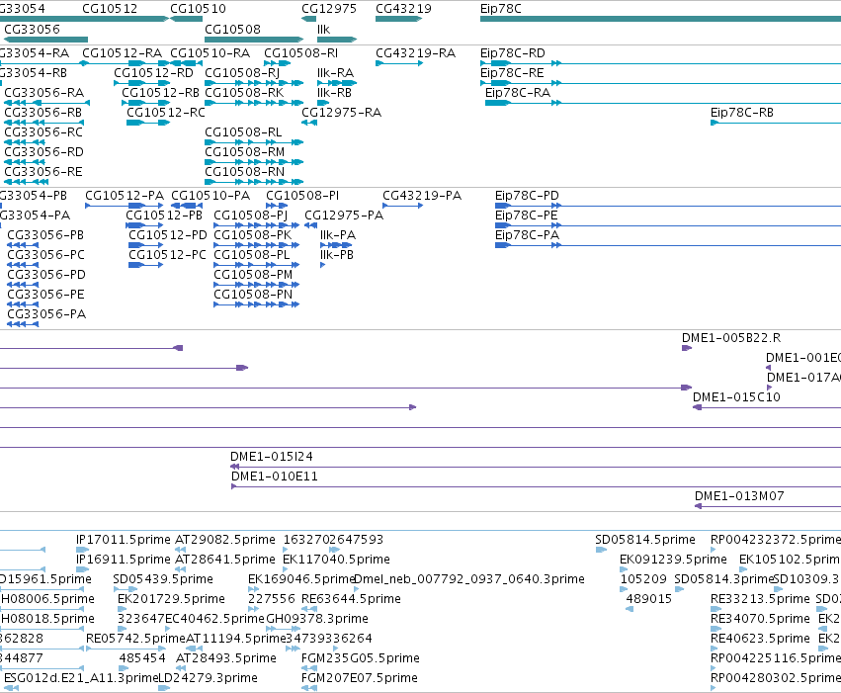Click the CG33056 gene label
841x693 pixels.
pos(33,29)
